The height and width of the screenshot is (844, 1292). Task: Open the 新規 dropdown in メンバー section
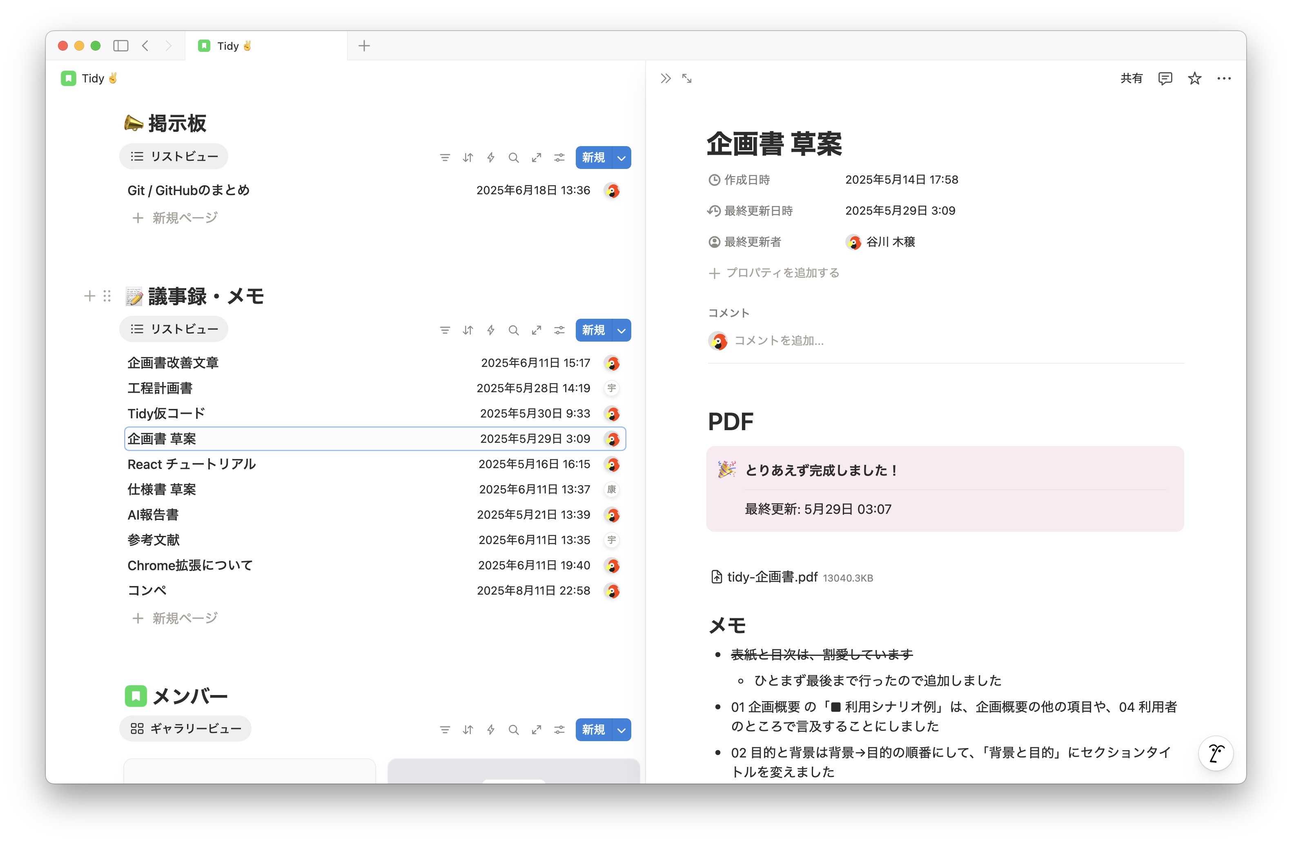pyautogui.click(x=621, y=730)
